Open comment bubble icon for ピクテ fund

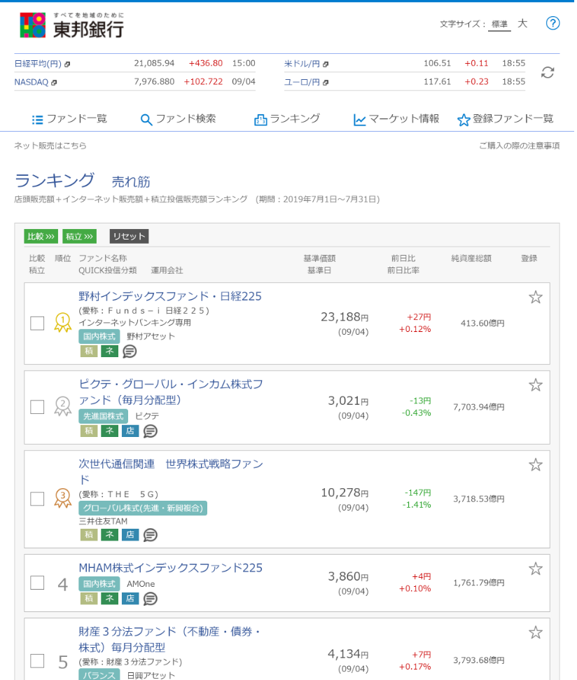(x=151, y=431)
